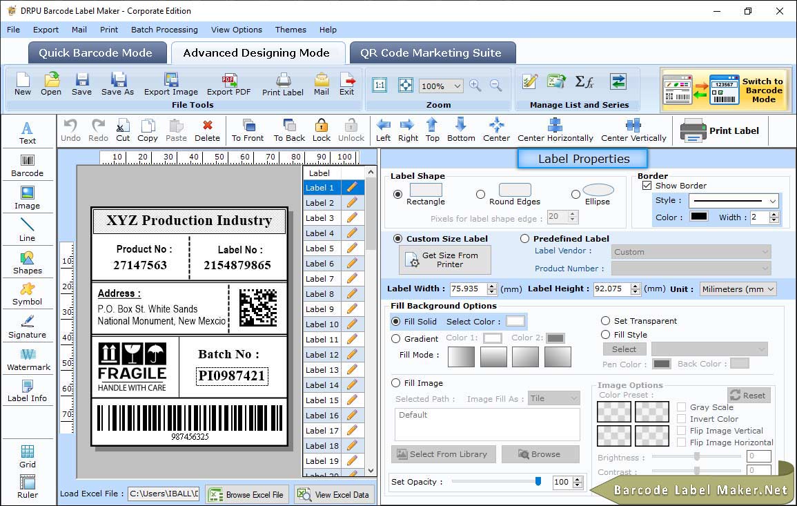Screen dimensions: 797x506
Task: Open the Image Fill As dropdown
Action: (x=554, y=398)
